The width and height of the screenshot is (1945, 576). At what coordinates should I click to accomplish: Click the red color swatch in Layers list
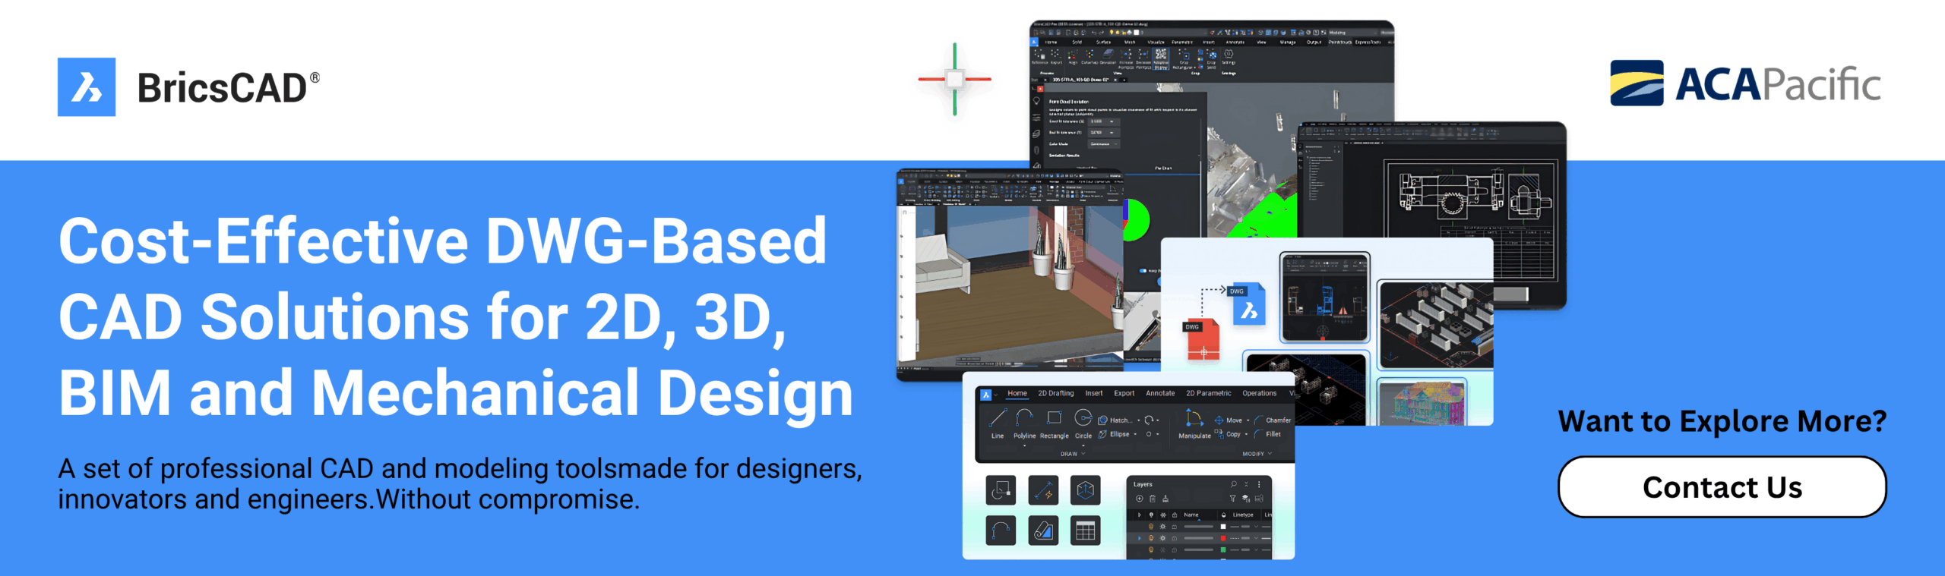pos(1223,538)
